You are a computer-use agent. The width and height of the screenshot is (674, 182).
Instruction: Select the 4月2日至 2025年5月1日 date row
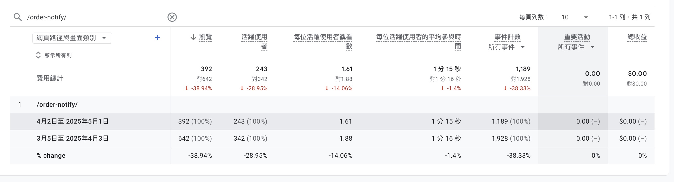[x=72, y=122]
